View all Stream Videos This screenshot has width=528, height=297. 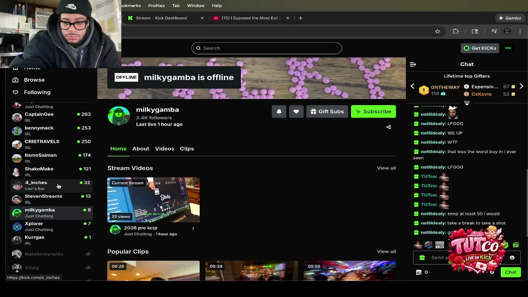point(386,168)
